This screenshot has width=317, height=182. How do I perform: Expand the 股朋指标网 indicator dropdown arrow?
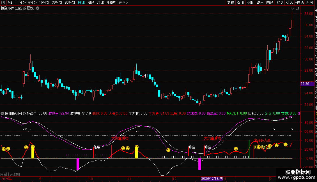[2, 113]
